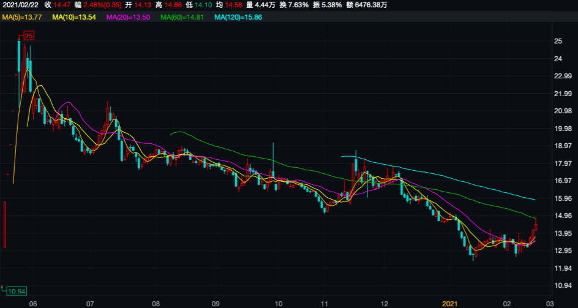
Task: Click the green low-price marker labeled 10.94
Action: [x=17, y=291]
